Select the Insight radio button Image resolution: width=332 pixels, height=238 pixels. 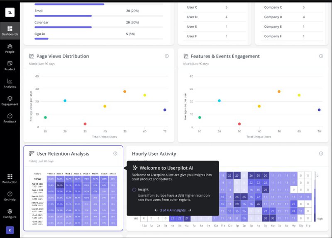click(x=134, y=190)
